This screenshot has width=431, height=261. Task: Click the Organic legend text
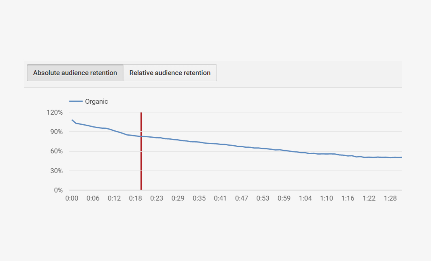97,101
